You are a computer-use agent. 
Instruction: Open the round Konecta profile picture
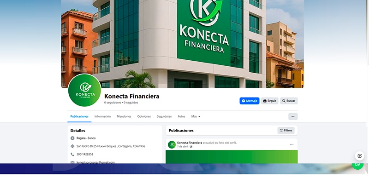point(84,90)
